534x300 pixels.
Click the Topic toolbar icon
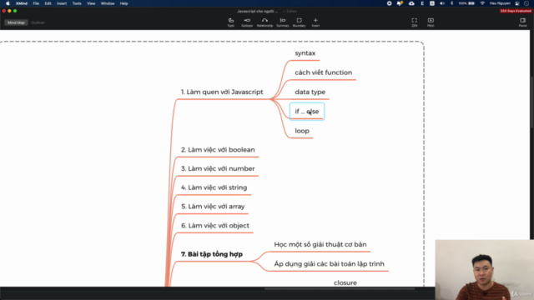click(x=231, y=22)
